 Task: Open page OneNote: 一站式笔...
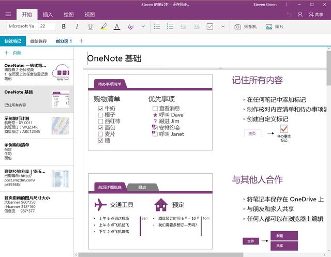37,72
